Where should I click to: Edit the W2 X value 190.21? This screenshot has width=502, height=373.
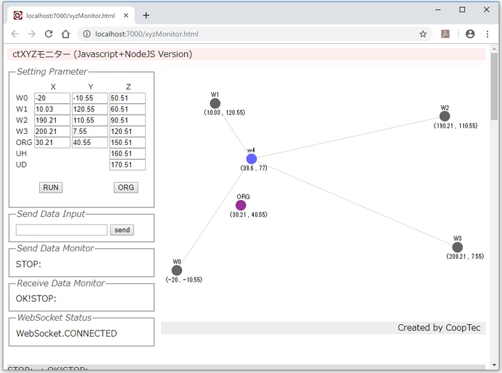(x=52, y=121)
